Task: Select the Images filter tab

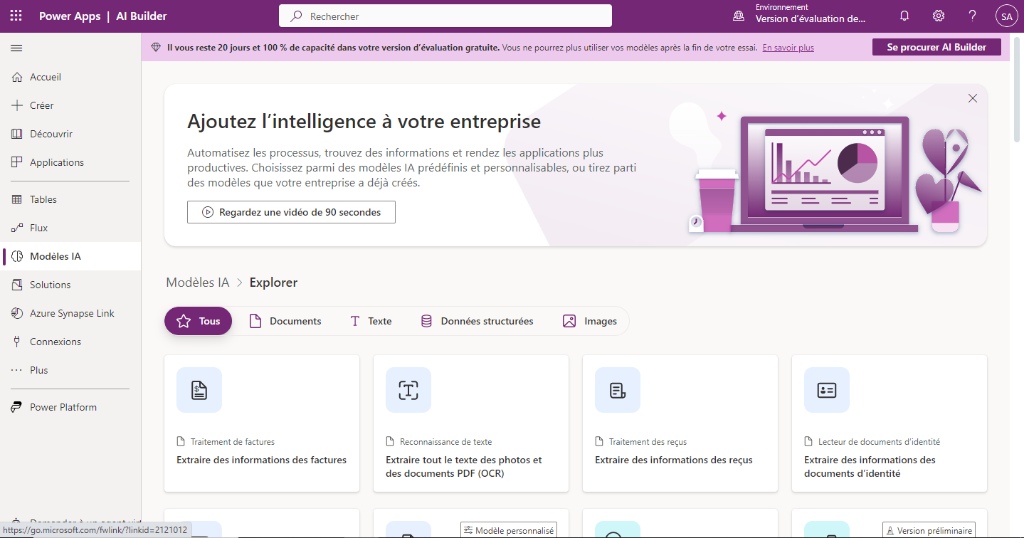Action: pos(590,321)
